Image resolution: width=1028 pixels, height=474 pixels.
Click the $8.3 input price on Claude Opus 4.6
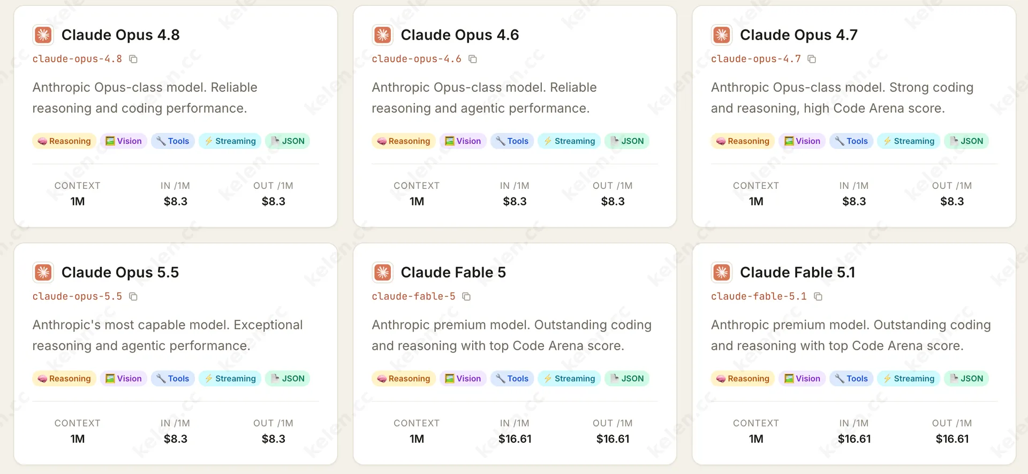[x=515, y=202]
